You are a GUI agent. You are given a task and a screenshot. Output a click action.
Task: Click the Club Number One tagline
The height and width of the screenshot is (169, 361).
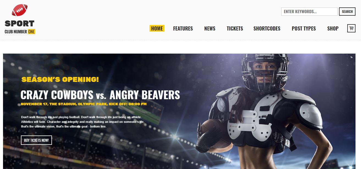click(20, 32)
